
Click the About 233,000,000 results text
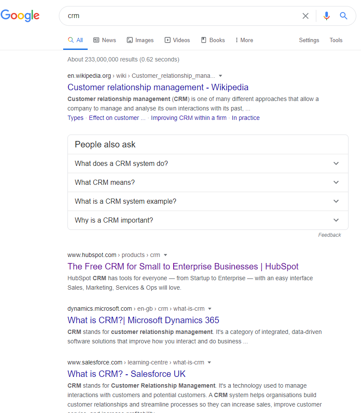[123, 60]
